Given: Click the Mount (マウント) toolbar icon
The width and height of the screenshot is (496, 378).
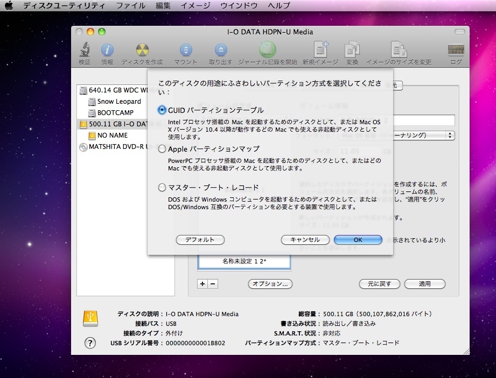Looking at the screenshot, I should (186, 51).
